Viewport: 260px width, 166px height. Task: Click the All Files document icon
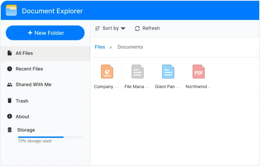pos(10,53)
